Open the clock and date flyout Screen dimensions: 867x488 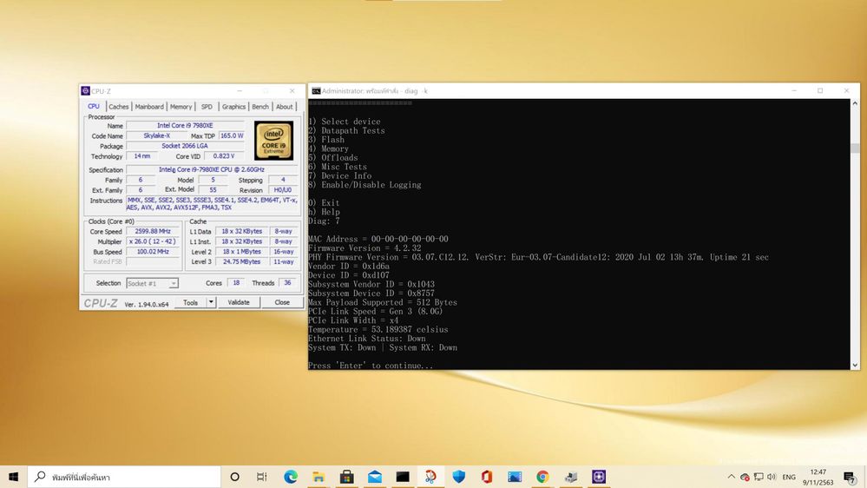pyautogui.click(x=818, y=477)
